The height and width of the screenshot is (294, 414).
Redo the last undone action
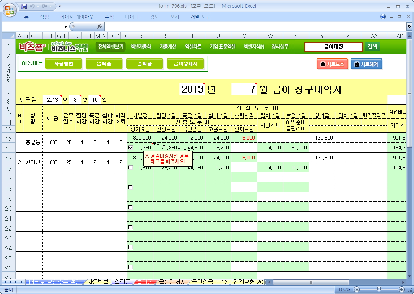tap(44, 6)
